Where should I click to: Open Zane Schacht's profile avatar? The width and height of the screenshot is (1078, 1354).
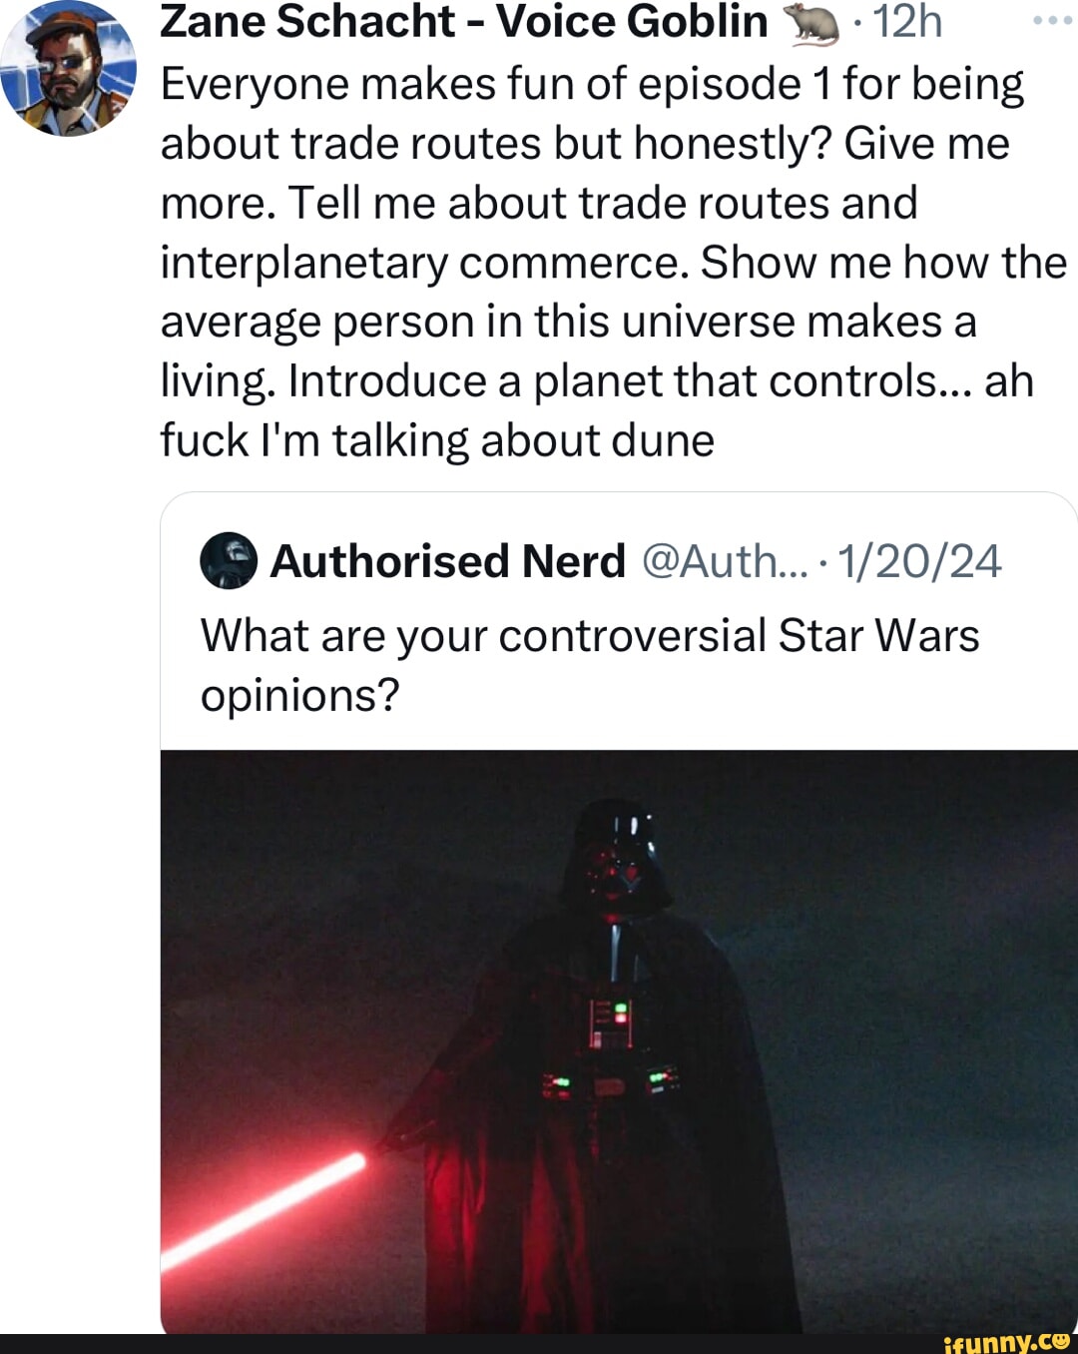point(68,68)
